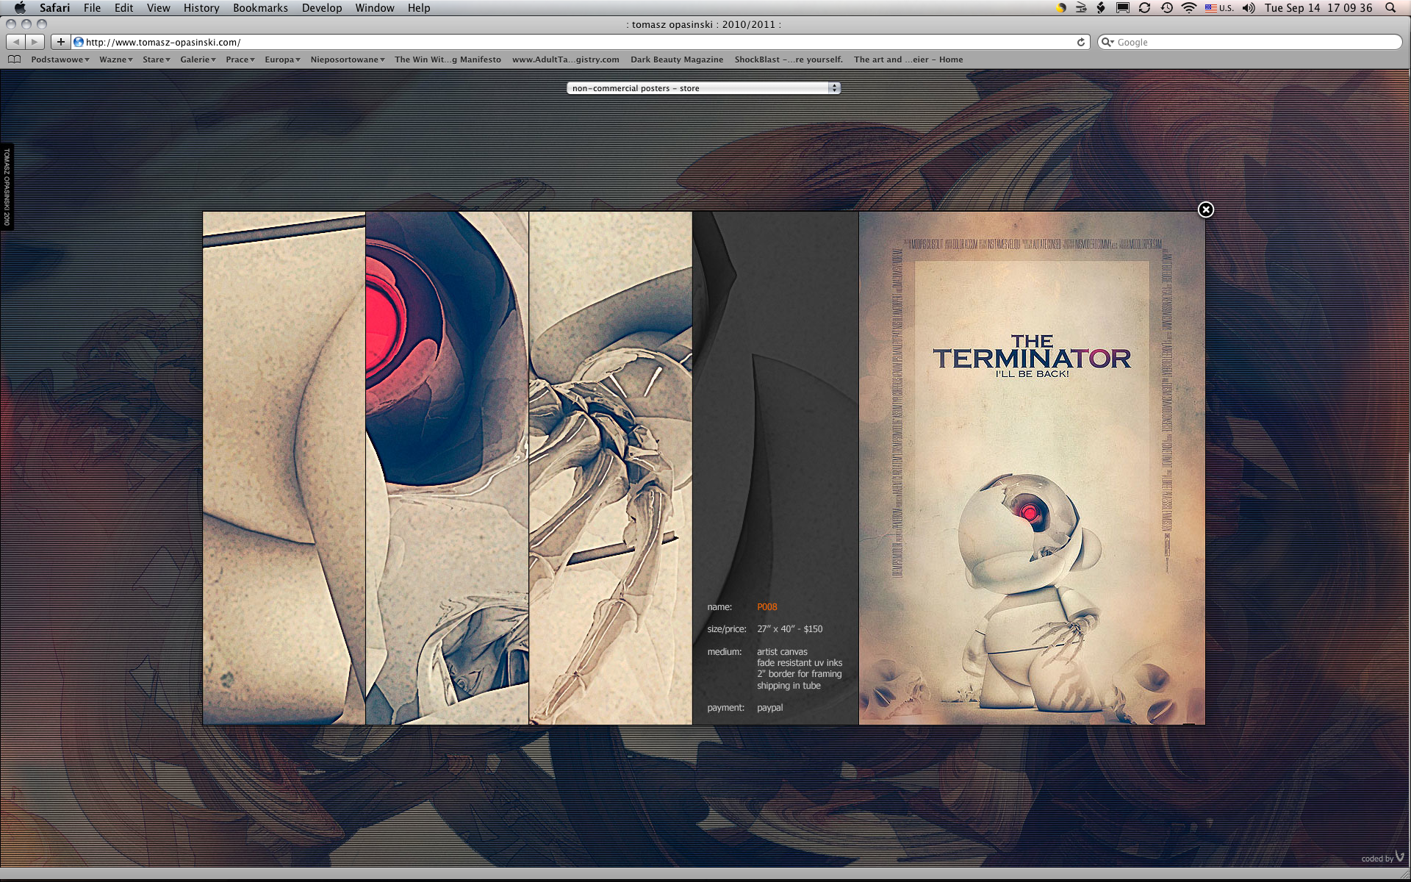Click the P008 poster name link

[766, 607]
